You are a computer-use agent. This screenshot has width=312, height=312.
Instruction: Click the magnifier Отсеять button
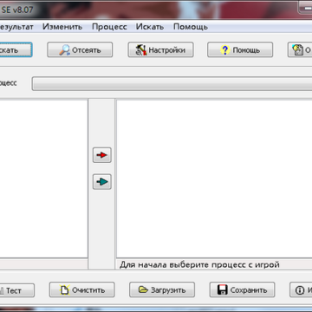(x=80, y=50)
